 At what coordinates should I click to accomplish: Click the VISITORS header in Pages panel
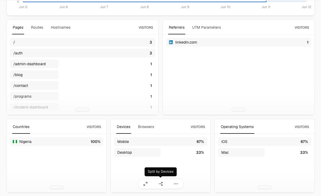click(146, 28)
